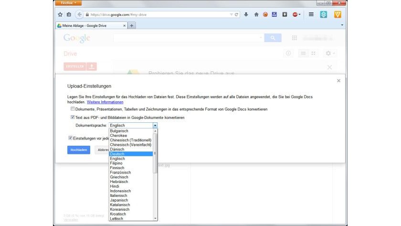Viewport: 401px width, 226px height.
Task: Select Chinesisch (Traditionell) language option
Action: pyautogui.click(x=131, y=140)
